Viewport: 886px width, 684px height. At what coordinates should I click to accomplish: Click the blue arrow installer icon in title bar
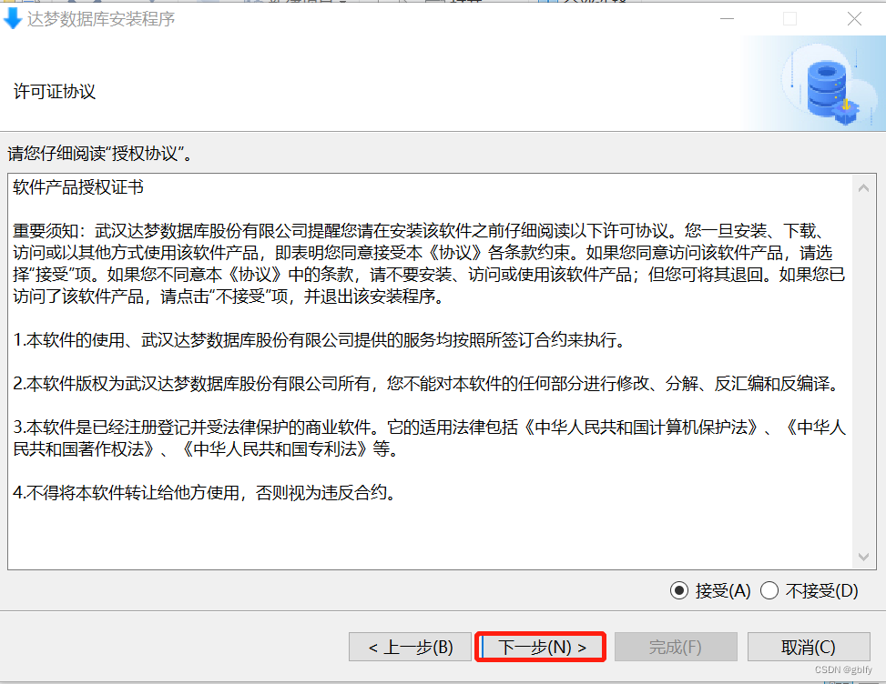(13, 18)
